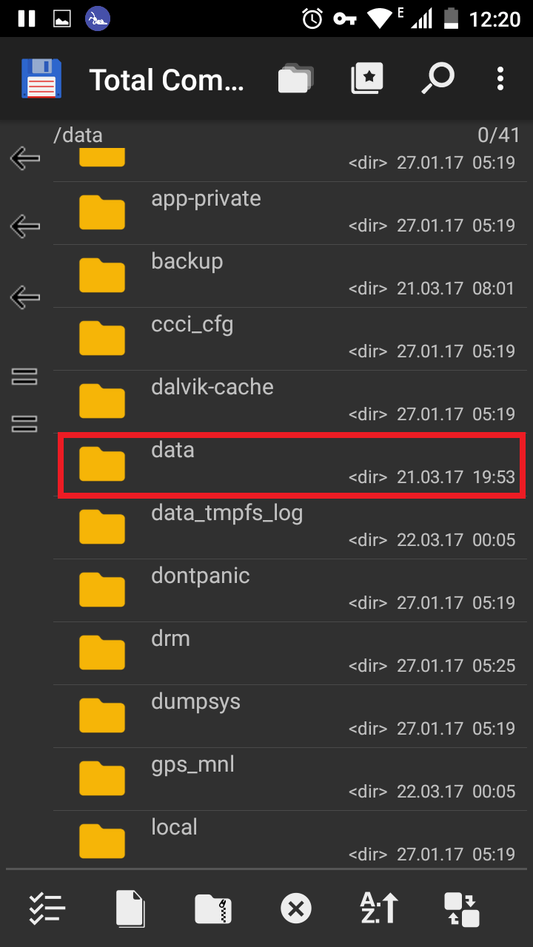Tap the /data path header
The image size is (533, 947).
[x=78, y=135]
